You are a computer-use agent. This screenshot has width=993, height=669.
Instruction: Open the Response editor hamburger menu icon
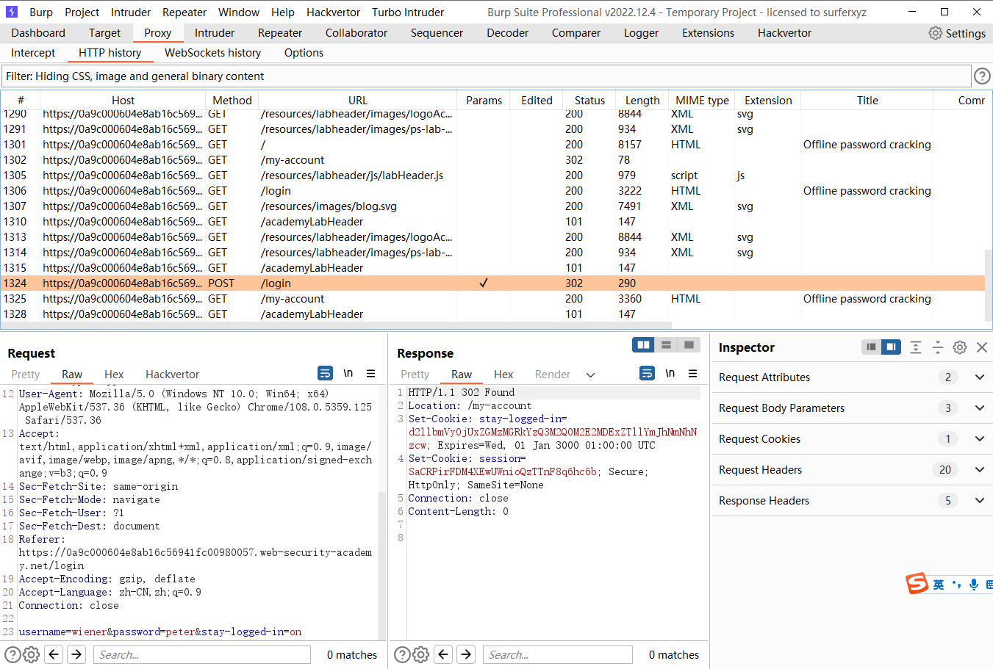[x=692, y=373]
